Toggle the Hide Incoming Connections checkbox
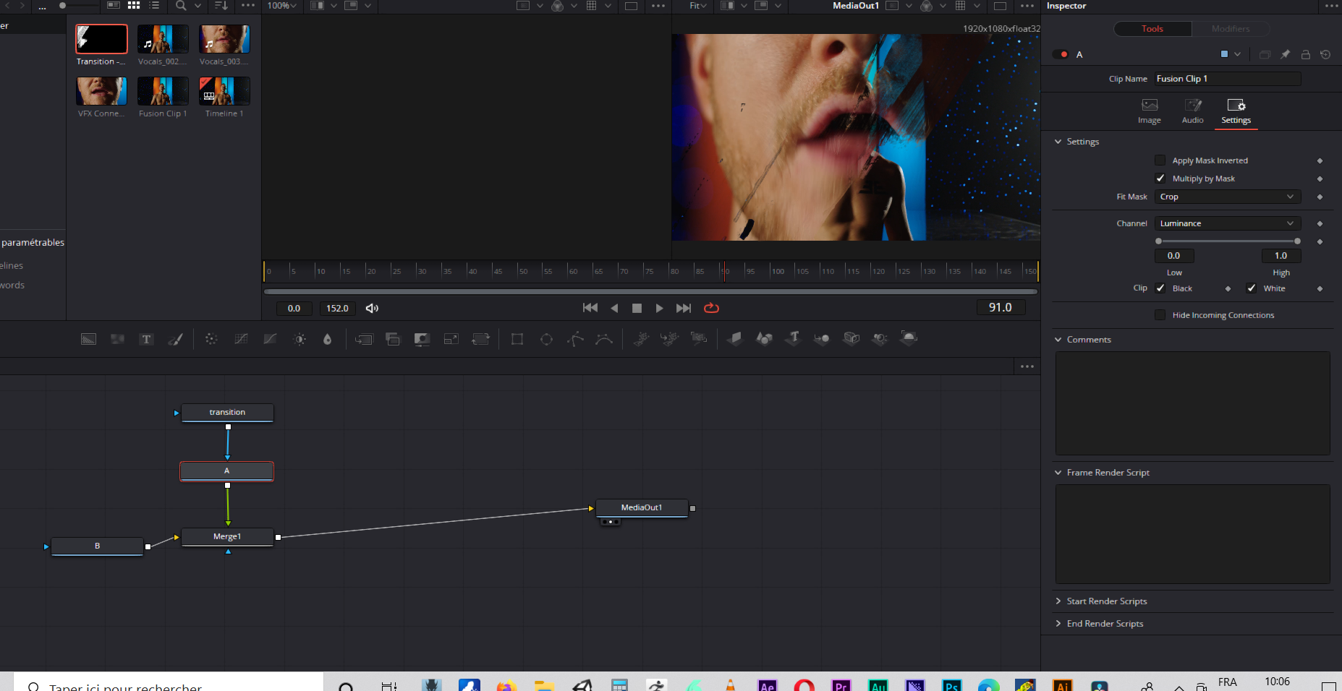This screenshot has width=1342, height=691. pos(1160,315)
